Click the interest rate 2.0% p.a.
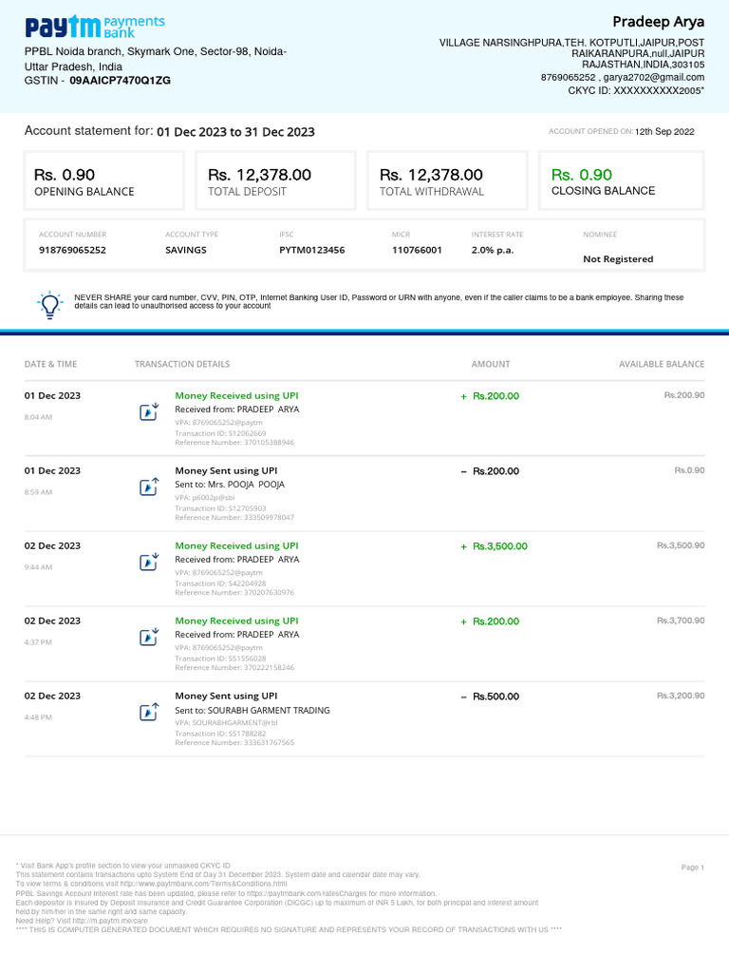This screenshot has height=973, width=729. 493,250
